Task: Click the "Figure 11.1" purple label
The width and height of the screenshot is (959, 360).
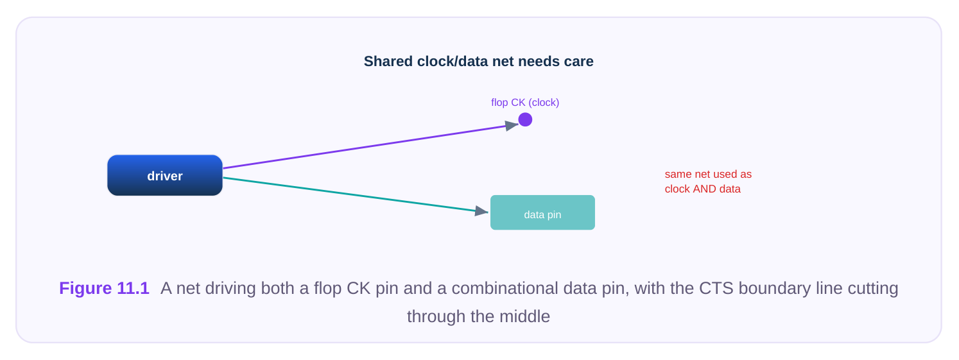Action: point(104,288)
